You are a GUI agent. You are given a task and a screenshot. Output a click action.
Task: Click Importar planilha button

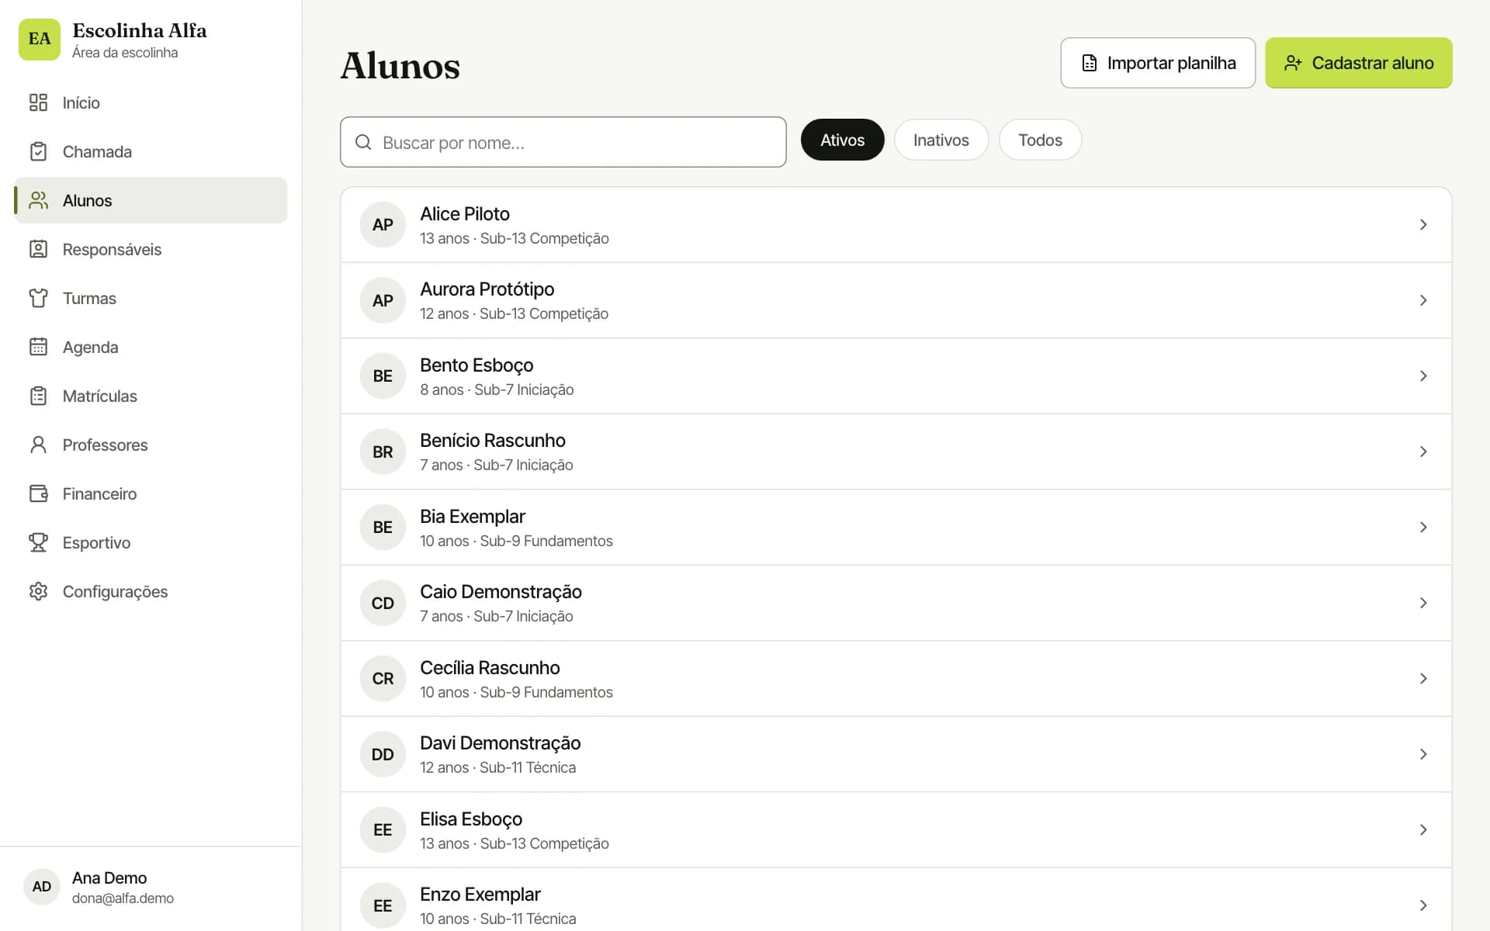coord(1158,63)
